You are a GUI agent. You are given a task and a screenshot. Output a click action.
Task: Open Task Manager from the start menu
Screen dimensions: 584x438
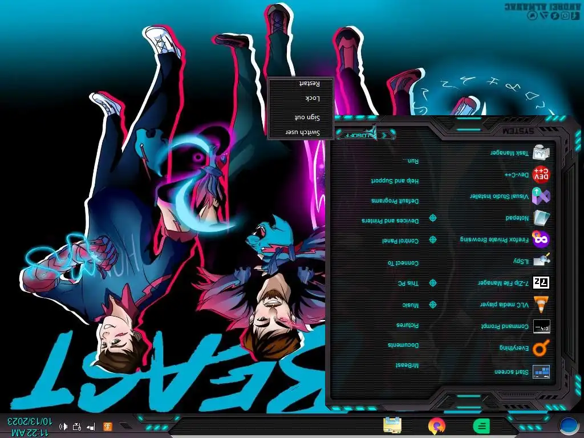pos(520,153)
